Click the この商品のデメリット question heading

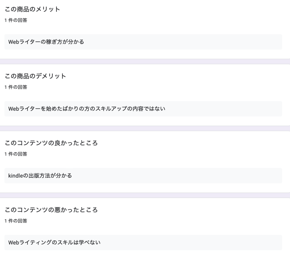tap(35, 76)
